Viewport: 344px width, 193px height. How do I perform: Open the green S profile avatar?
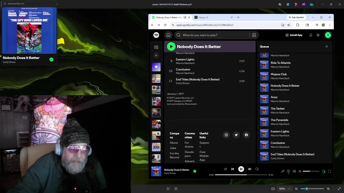328,35
